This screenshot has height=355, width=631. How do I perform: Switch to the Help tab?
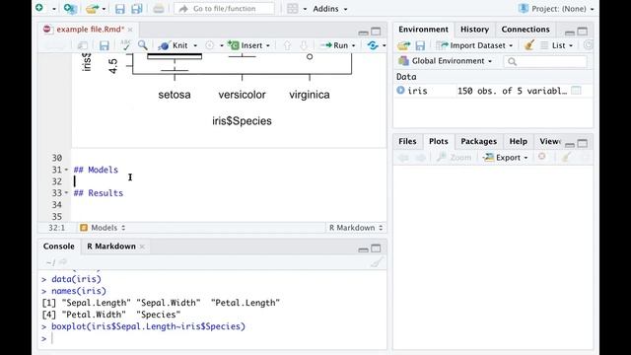518,141
